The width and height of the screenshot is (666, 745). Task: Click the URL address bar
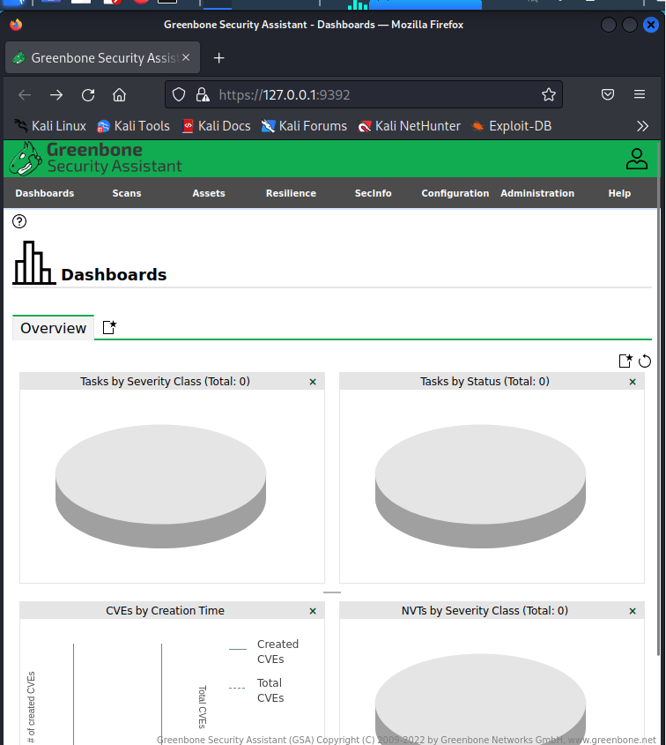[x=364, y=94]
